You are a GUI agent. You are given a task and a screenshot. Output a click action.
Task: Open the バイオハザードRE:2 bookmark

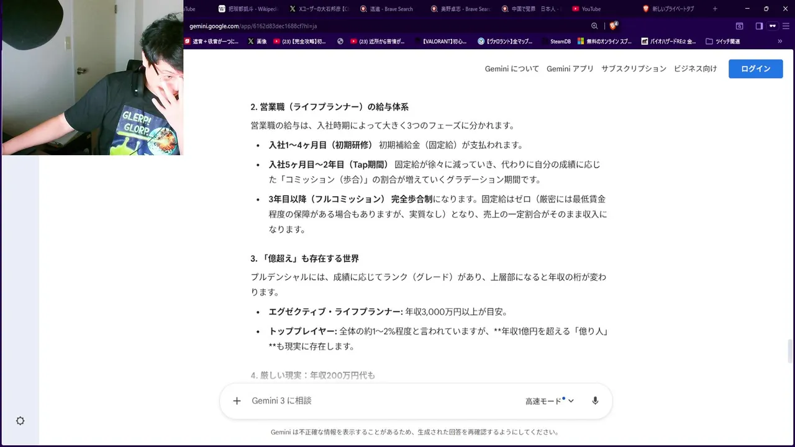pyautogui.click(x=668, y=42)
